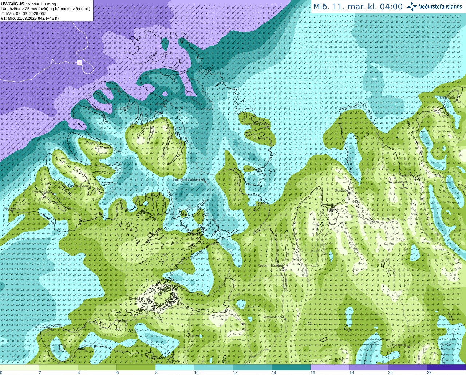Select the 16–18 m/s legend color
Image resolution: width=466 pixels, height=375 pixels.
pyautogui.click(x=330, y=367)
